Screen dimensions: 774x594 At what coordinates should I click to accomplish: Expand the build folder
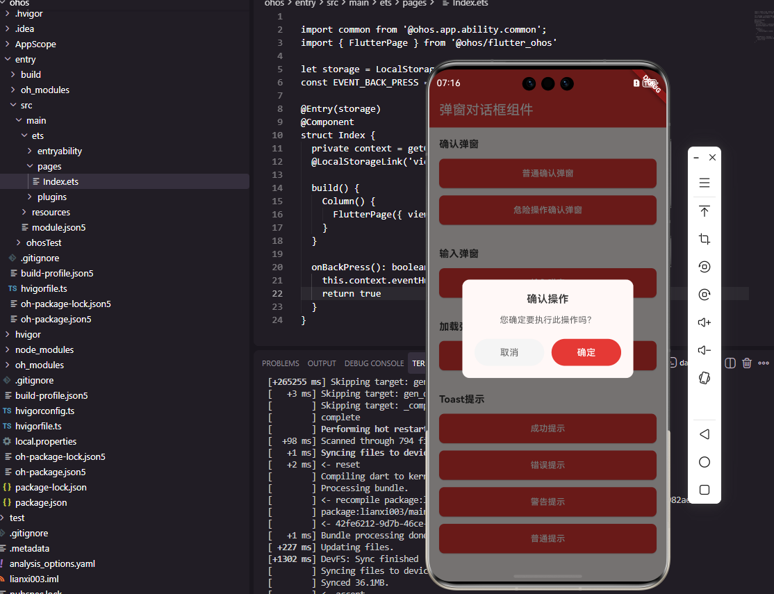click(x=31, y=74)
